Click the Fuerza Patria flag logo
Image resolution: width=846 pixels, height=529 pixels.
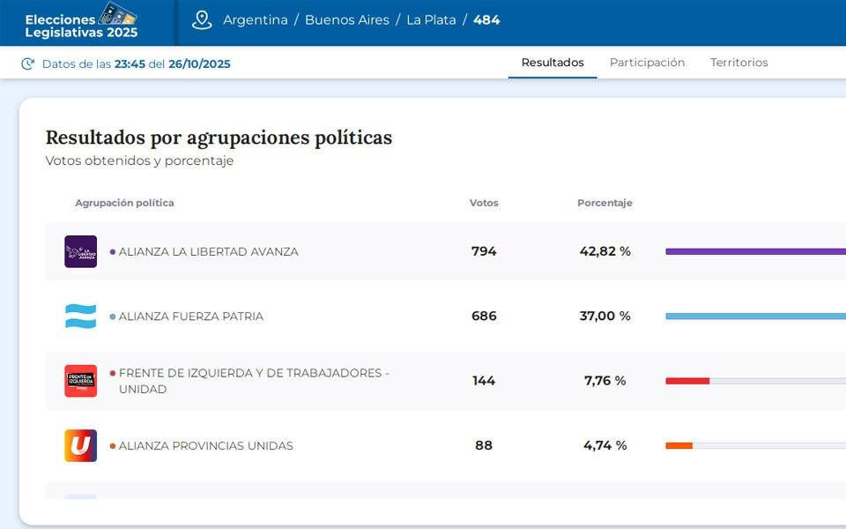coord(81,317)
